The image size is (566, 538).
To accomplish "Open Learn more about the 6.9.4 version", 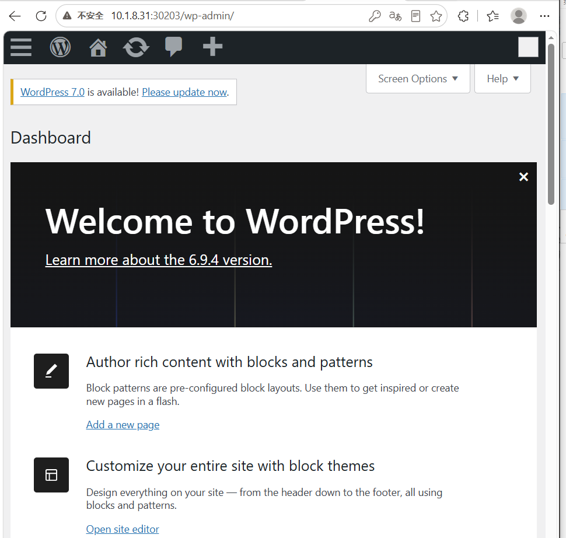I will coord(159,260).
